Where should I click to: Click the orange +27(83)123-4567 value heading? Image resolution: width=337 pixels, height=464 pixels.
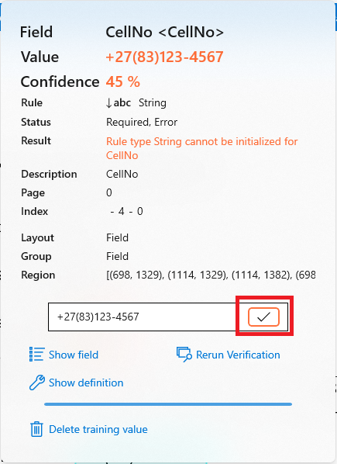coord(164,57)
